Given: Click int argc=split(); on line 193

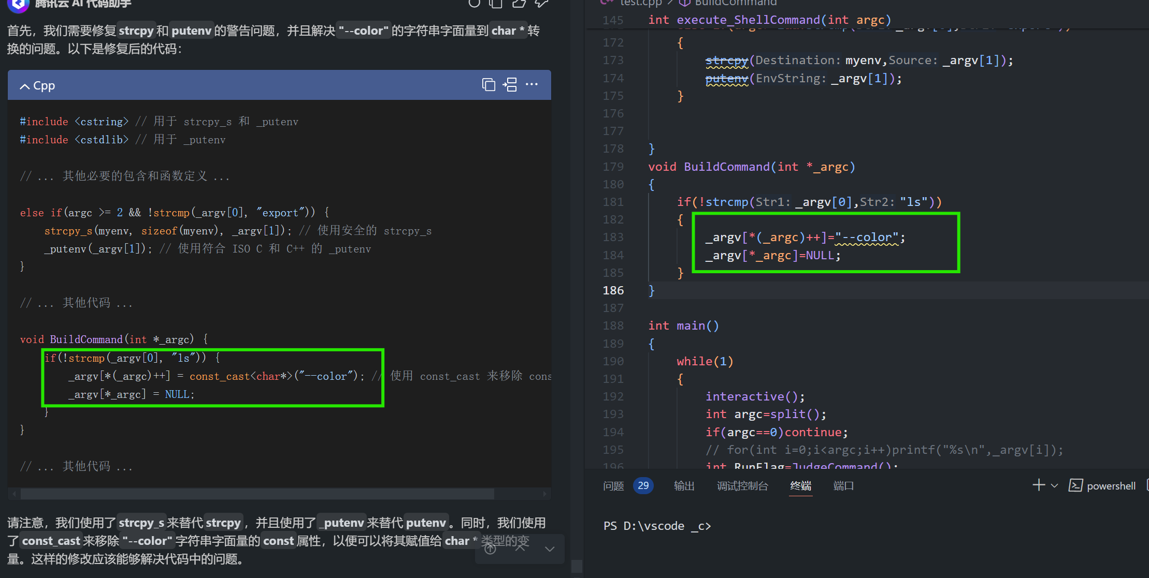Looking at the screenshot, I should click(x=766, y=414).
